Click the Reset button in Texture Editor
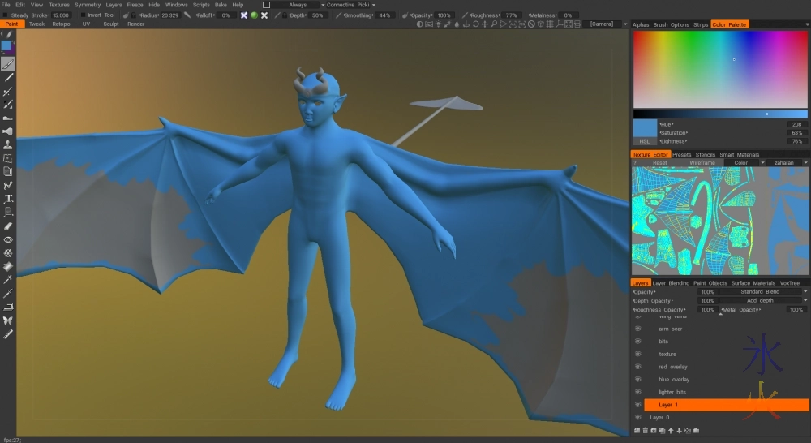The image size is (811, 443). click(x=659, y=162)
